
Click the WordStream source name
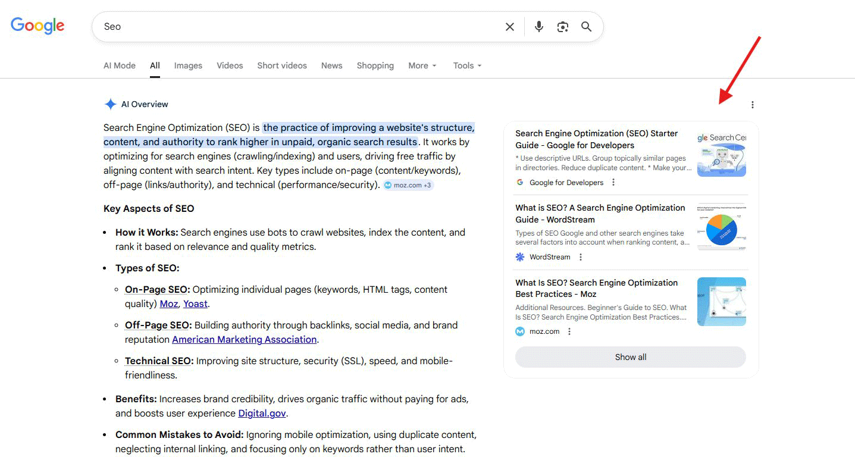point(550,257)
